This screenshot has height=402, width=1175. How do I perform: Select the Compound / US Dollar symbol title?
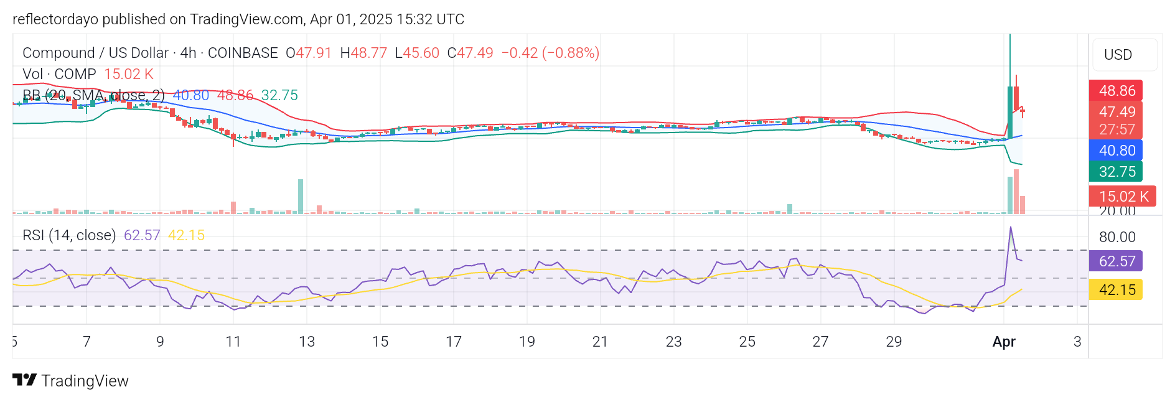click(x=96, y=53)
